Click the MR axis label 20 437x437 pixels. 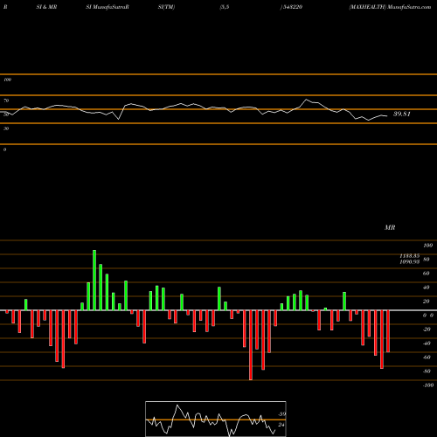tap(426, 302)
